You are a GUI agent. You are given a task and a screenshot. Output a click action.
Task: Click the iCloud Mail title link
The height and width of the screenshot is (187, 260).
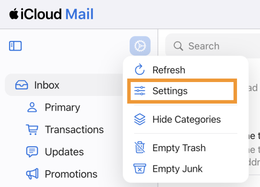(52, 14)
